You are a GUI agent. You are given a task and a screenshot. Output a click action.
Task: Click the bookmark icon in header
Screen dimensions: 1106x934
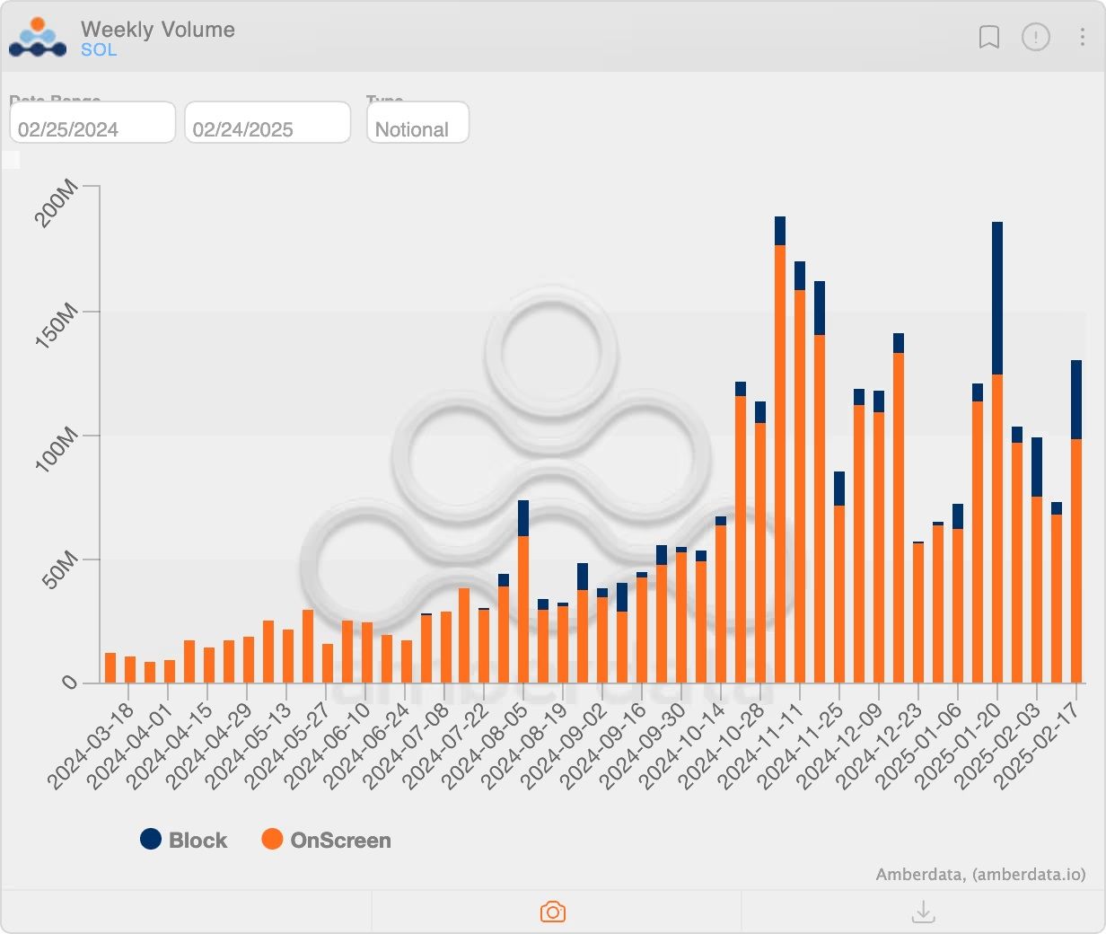coord(988,37)
